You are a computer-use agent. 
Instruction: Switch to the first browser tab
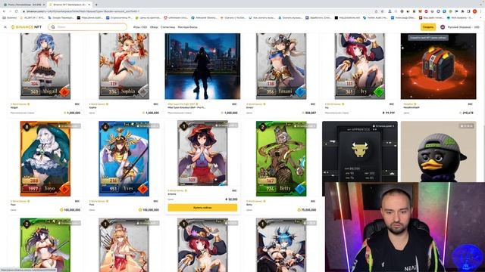[23, 5]
